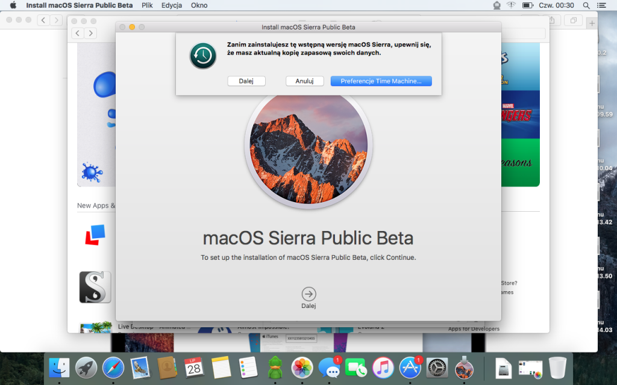Image resolution: width=617 pixels, height=385 pixels.
Task: Open Adium green duck in the Dock
Action: 275,368
